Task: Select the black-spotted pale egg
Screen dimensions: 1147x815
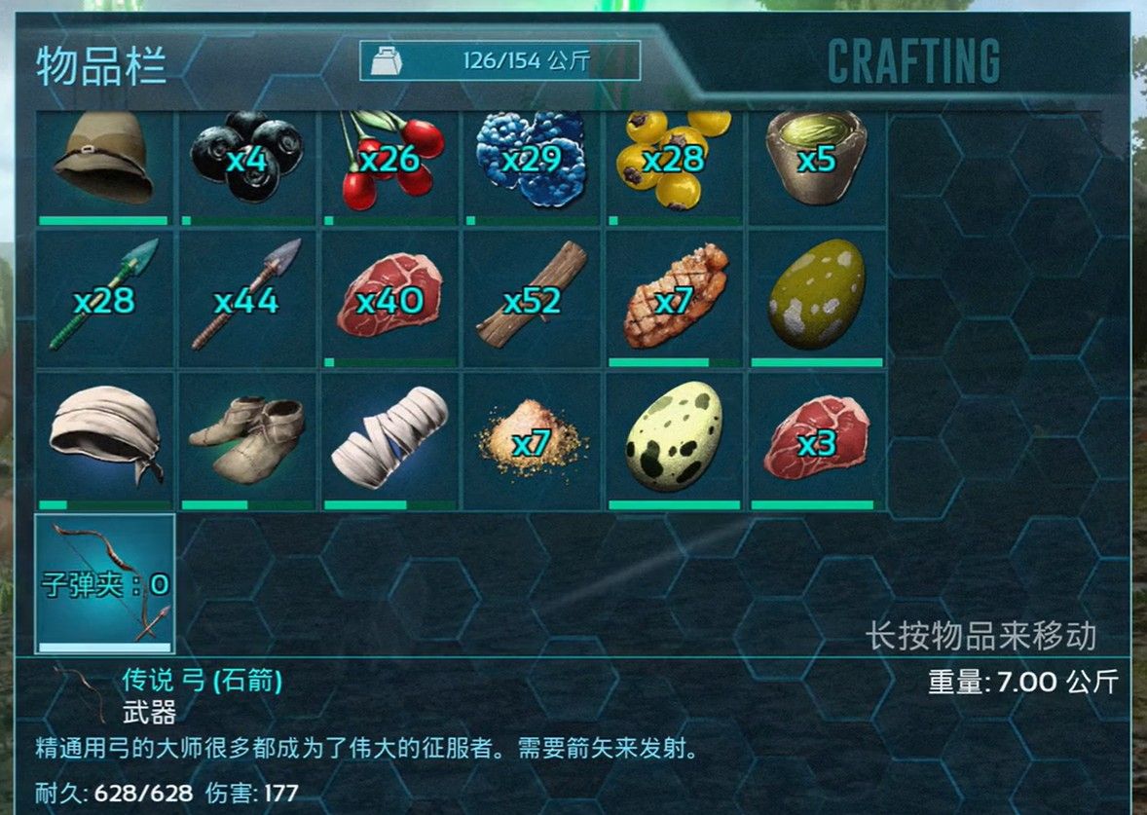Action: (674, 441)
